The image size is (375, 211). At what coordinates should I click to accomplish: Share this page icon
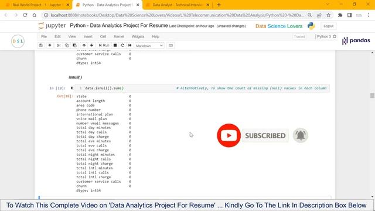pos(319,15)
